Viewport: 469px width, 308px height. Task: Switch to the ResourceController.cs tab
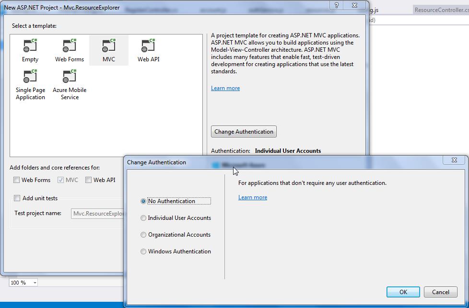pyautogui.click(x=441, y=10)
